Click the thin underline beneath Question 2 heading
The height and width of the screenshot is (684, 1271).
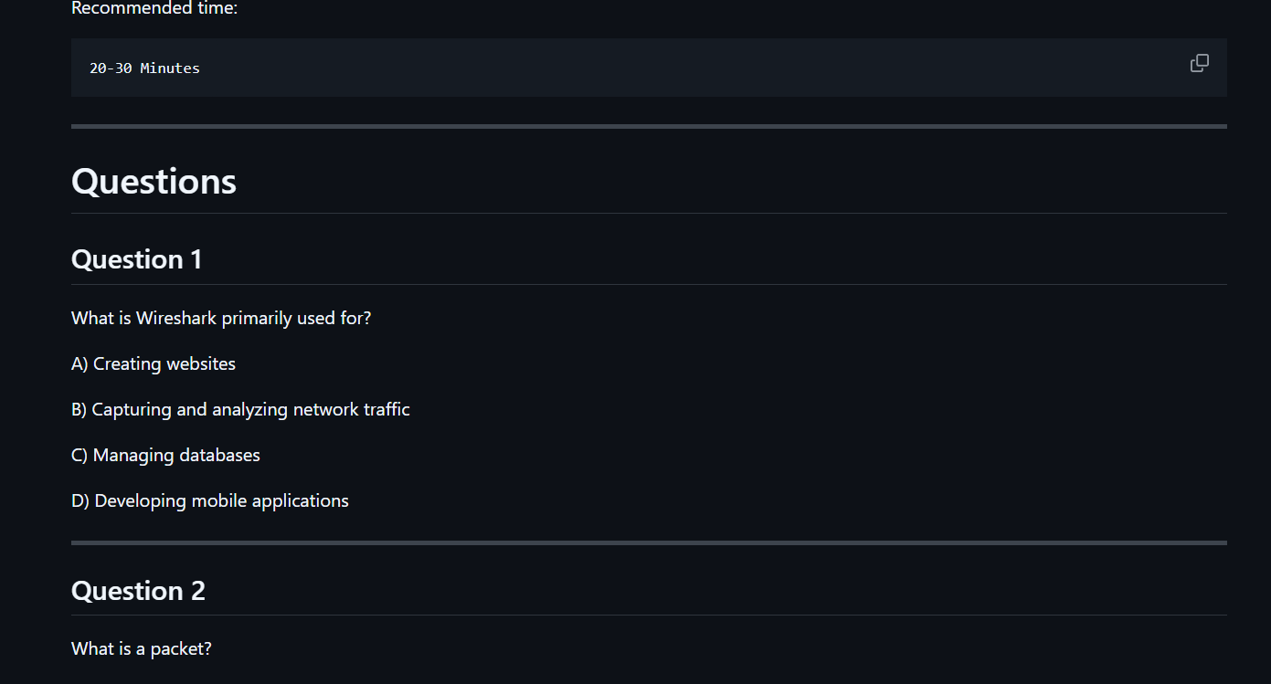tap(649, 615)
